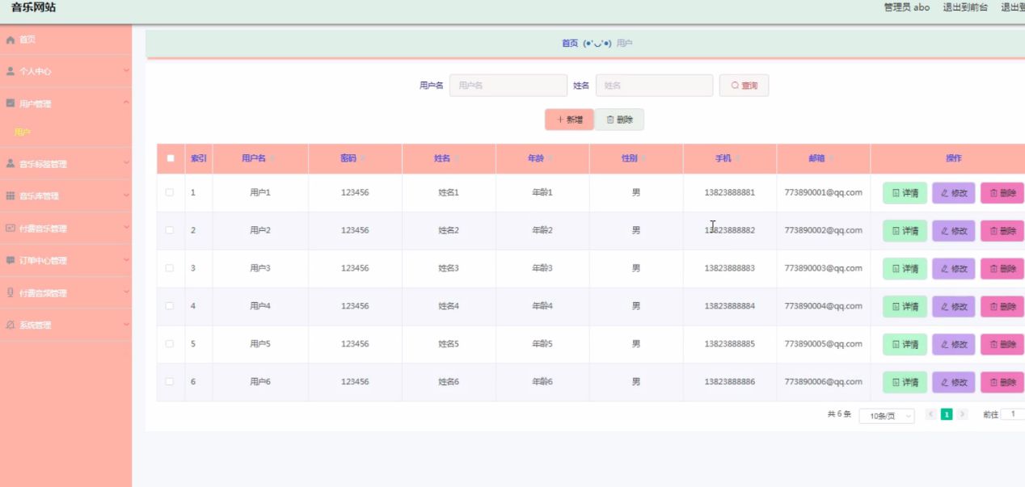Sort by the 手机 column header
The width and height of the screenshot is (1025, 487).
click(729, 158)
